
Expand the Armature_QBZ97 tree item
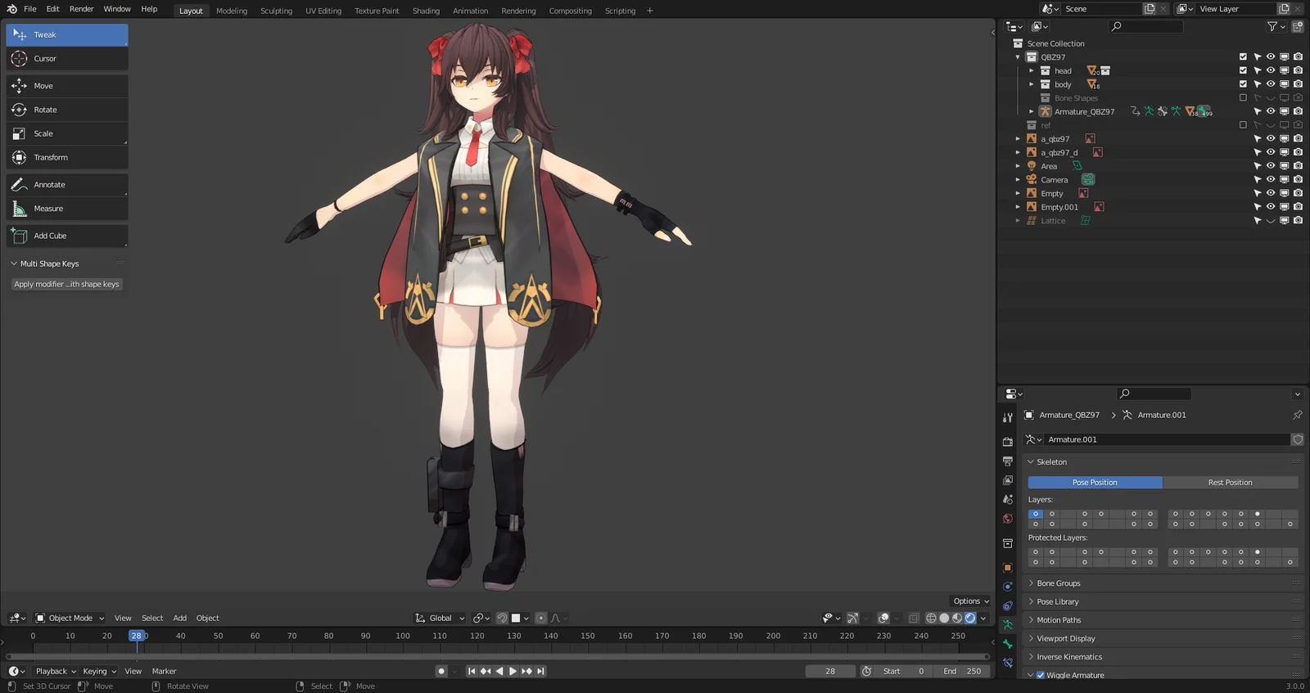point(1032,111)
